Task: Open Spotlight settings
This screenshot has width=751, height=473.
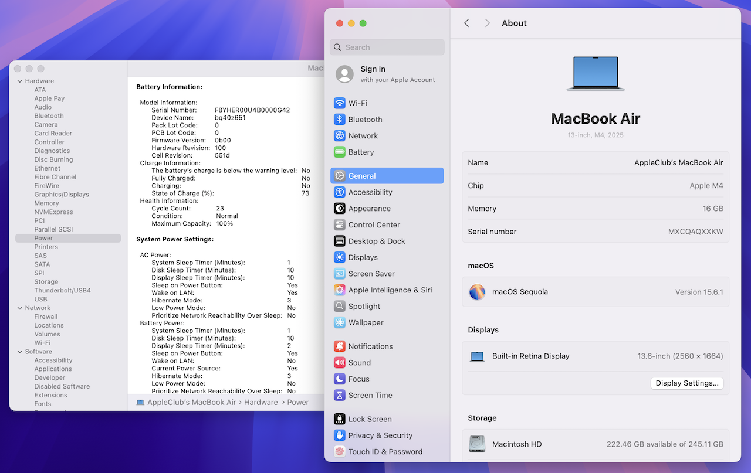Action: [x=387, y=307]
